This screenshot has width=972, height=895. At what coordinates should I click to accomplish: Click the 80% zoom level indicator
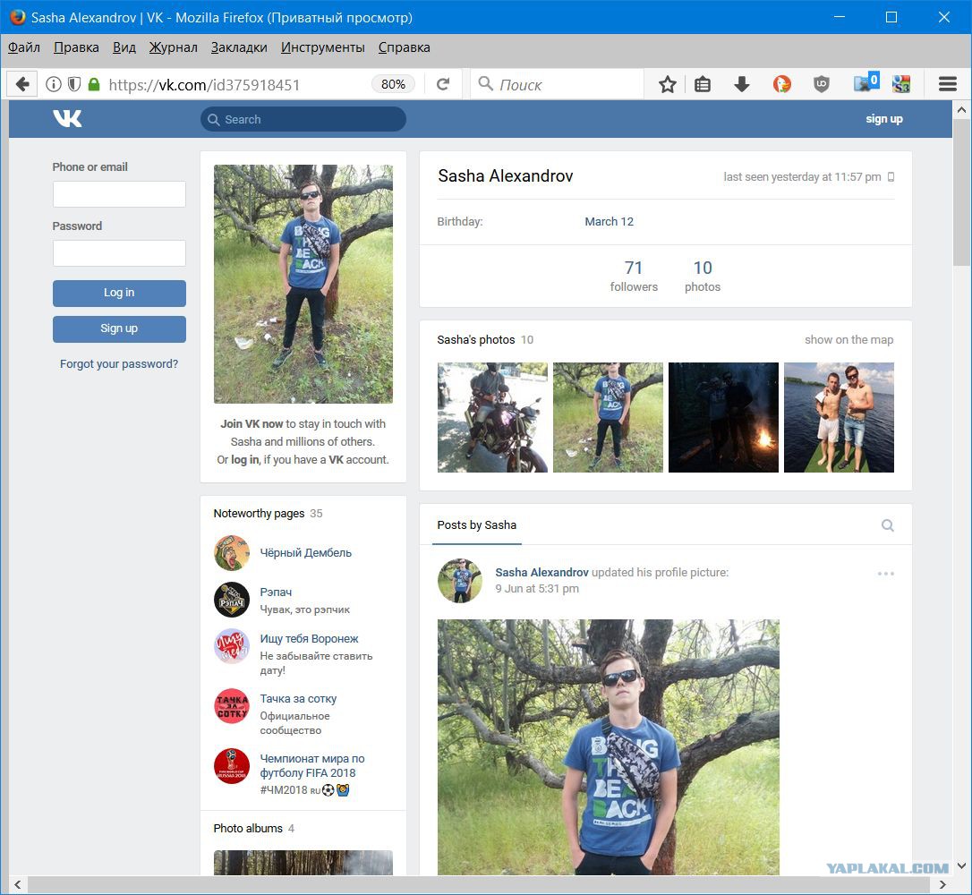click(x=393, y=83)
